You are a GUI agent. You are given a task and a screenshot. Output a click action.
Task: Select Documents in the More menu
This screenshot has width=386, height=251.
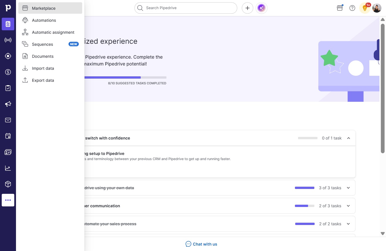click(50, 56)
